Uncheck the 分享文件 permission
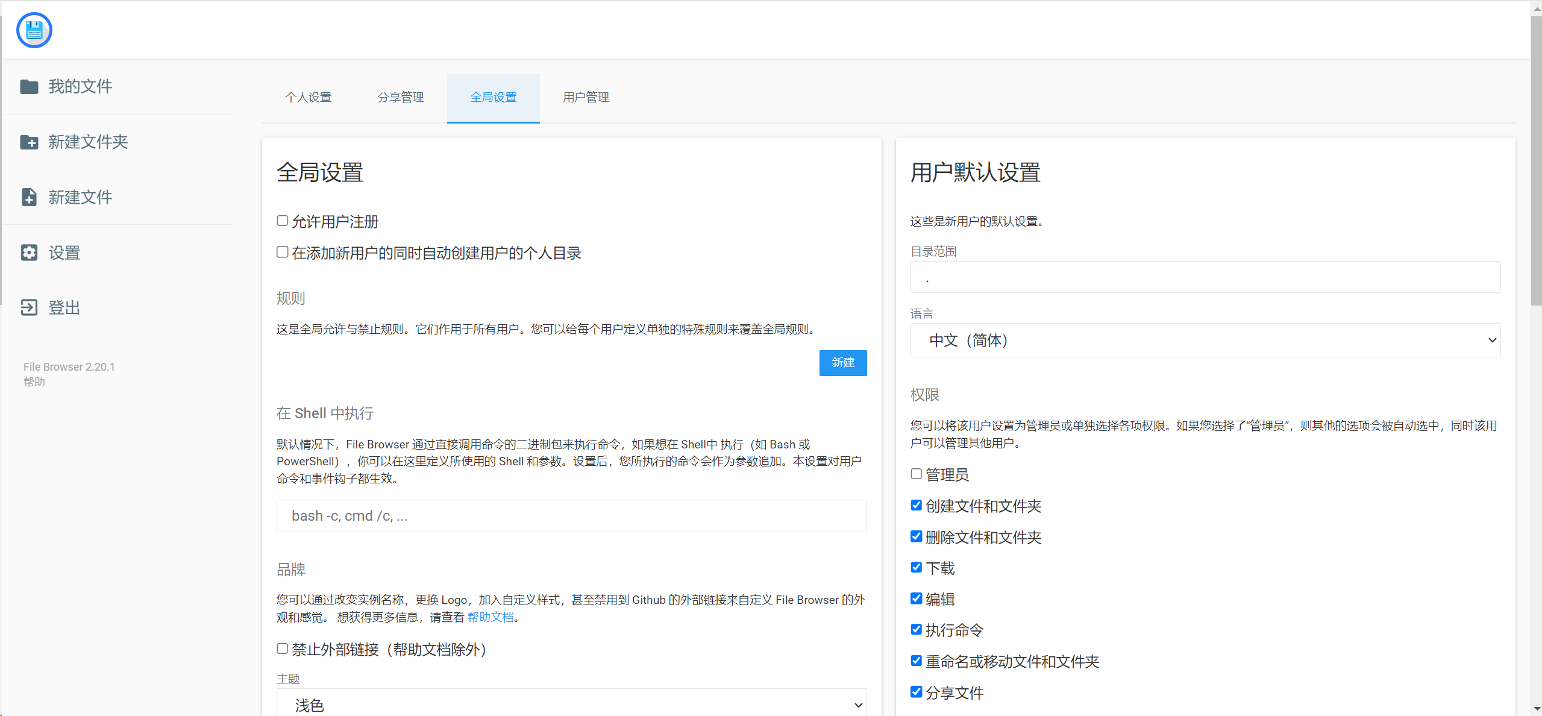 (x=916, y=692)
